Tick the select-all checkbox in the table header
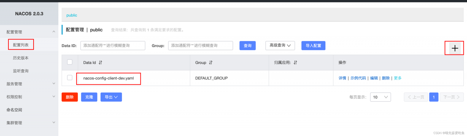Viewport: 467px width, 136px height. click(70, 62)
